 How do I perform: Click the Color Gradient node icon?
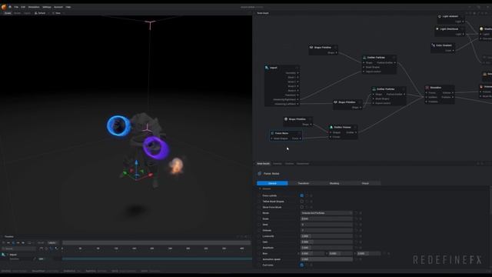[433, 45]
